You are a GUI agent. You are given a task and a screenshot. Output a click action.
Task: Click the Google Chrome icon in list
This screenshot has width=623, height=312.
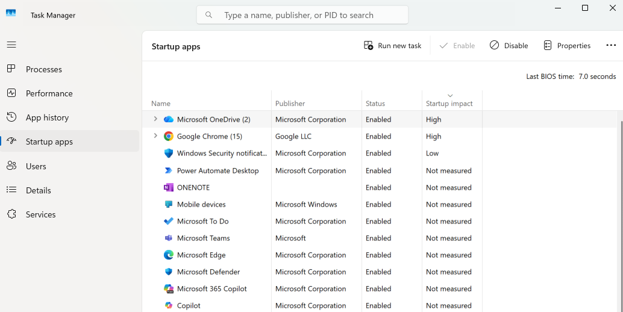169,136
